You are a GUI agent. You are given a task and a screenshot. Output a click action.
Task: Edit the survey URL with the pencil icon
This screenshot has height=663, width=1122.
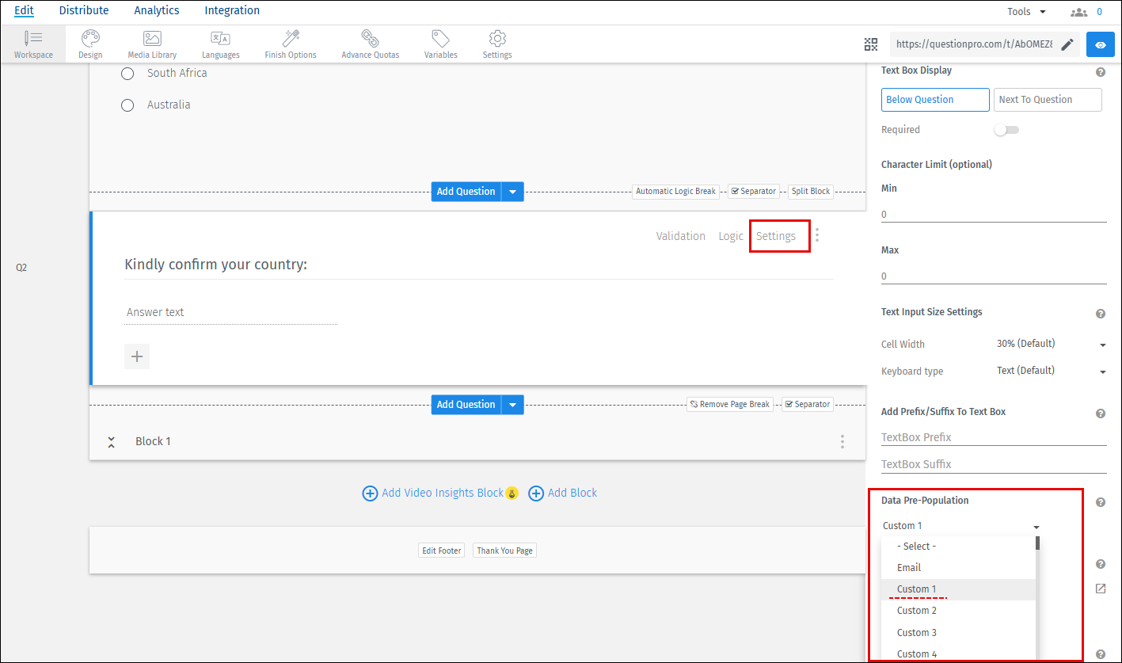pos(1067,44)
